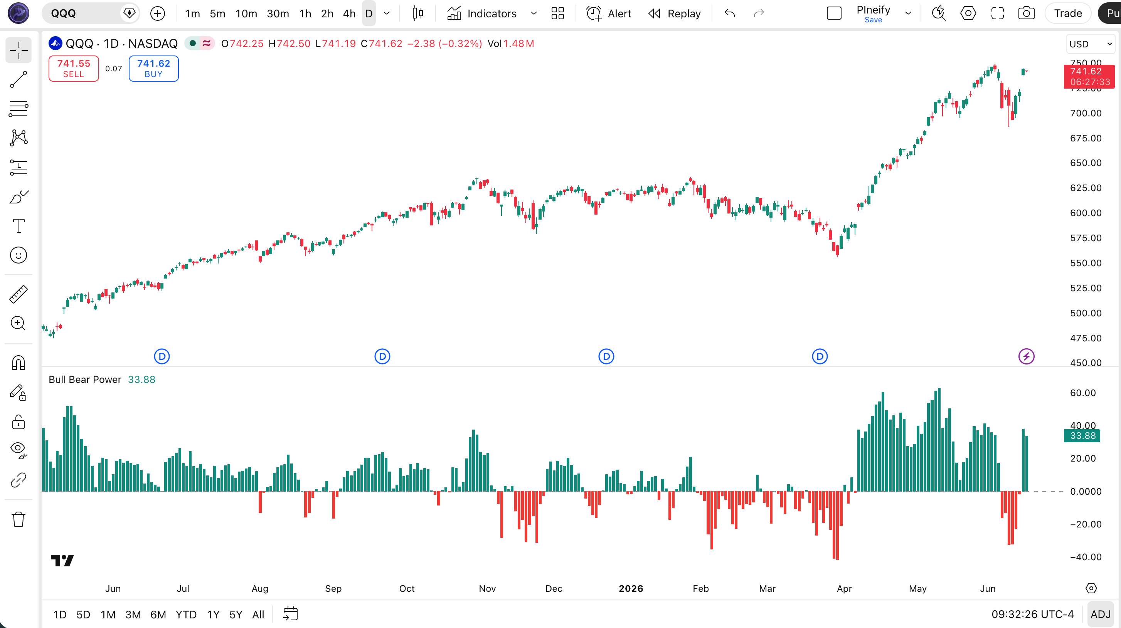Image resolution: width=1121 pixels, height=628 pixels.
Task: Select the D daily timeframe
Action: [x=369, y=13]
